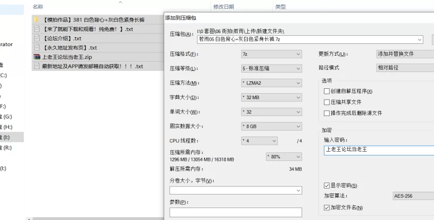Select the 上老王论坛当老王.zip archive file icon

tap(36, 56)
